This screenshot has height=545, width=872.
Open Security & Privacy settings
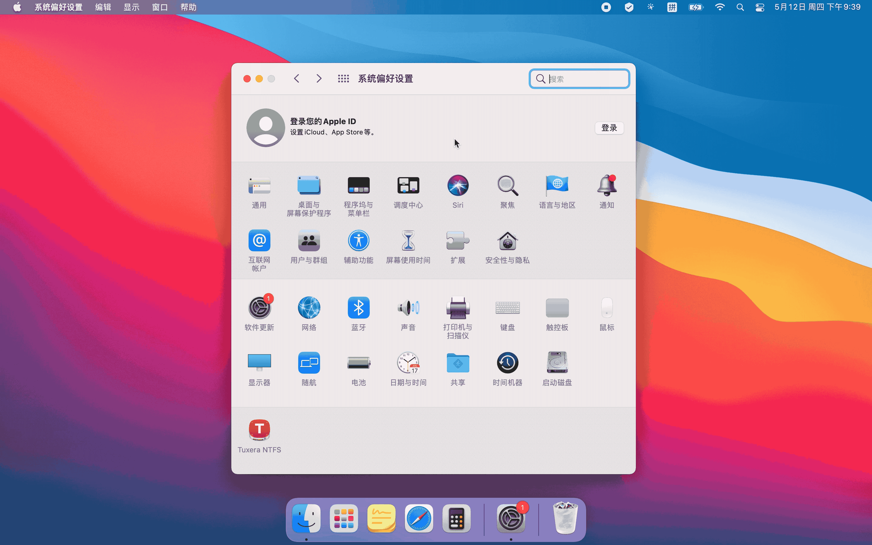[507, 241]
